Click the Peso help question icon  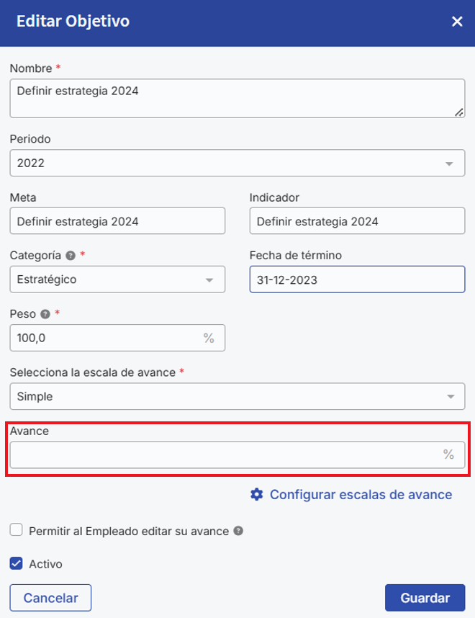(x=45, y=314)
